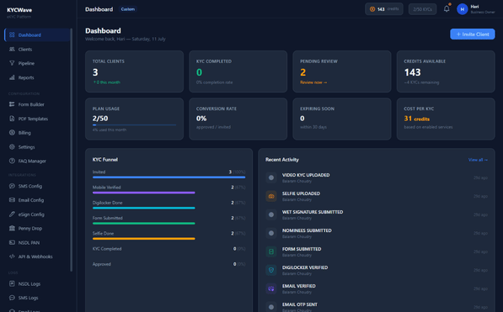This screenshot has height=312, width=503.
Task: Click the Plan Usage progress bar
Action: click(135, 125)
